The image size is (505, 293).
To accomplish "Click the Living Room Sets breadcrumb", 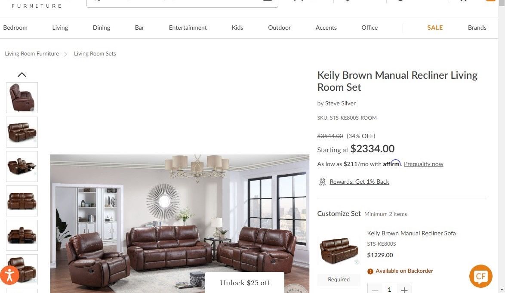I will [95, 54].
